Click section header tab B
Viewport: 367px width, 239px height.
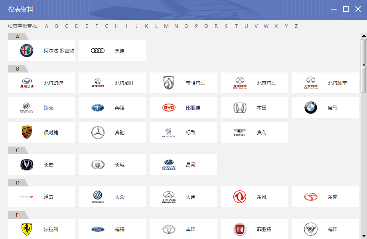pyautogui.click(x=18, y=69)
